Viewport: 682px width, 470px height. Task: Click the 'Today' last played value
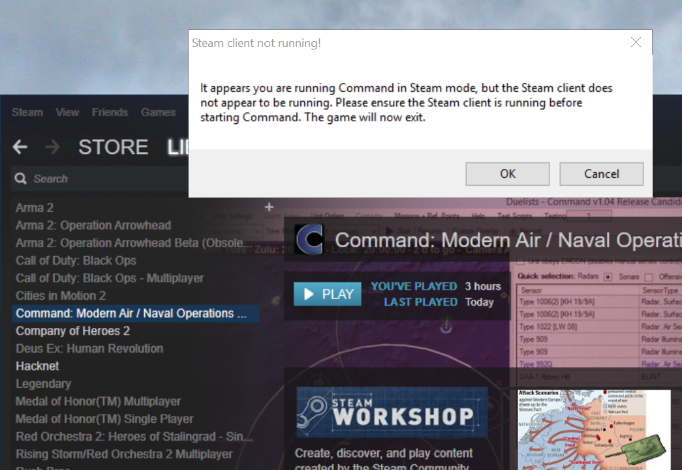(x=479, y=302)
